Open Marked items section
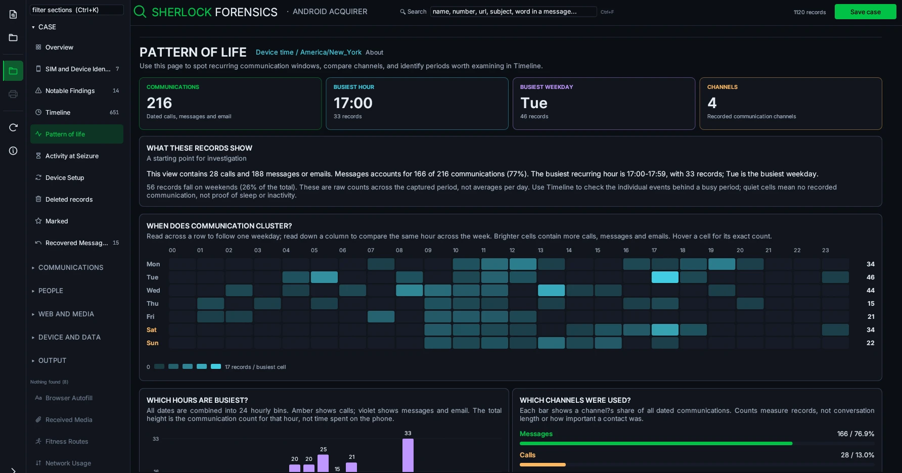 77,221
